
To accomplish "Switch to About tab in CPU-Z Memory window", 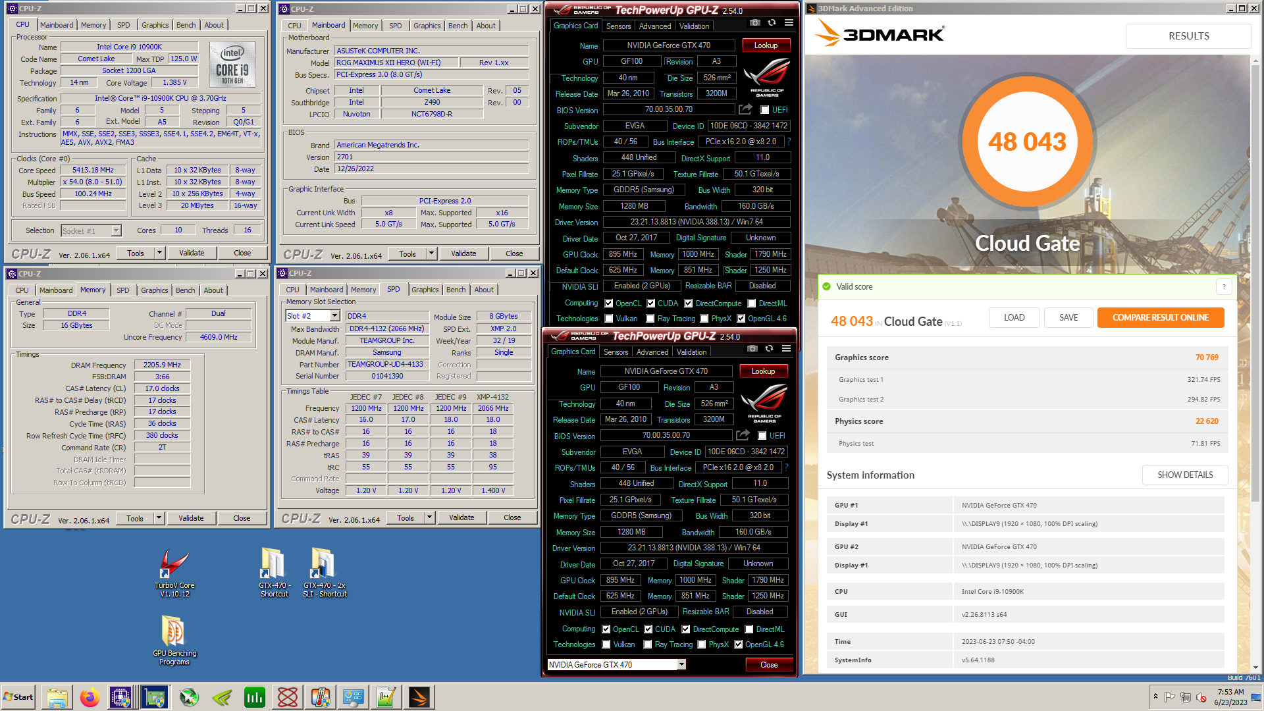I will pos(213,290).
